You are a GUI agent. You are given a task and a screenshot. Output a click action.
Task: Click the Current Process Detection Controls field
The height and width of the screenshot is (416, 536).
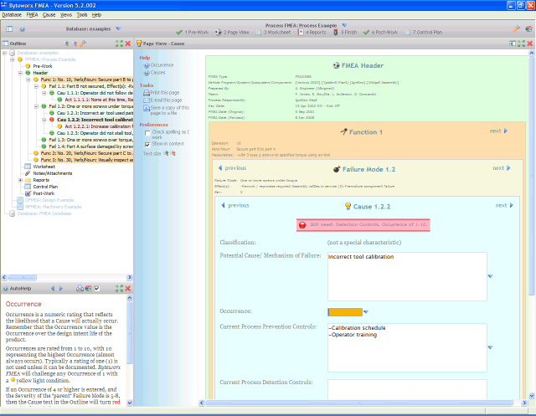point(407,389)
